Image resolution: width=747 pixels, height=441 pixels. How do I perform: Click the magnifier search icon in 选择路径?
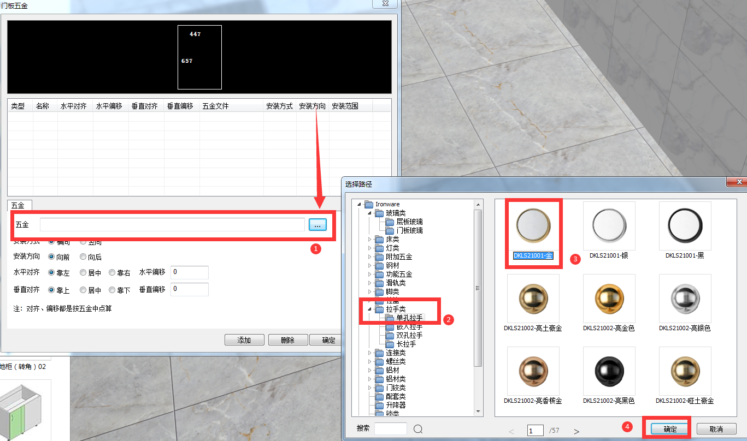tap(418, 429)
